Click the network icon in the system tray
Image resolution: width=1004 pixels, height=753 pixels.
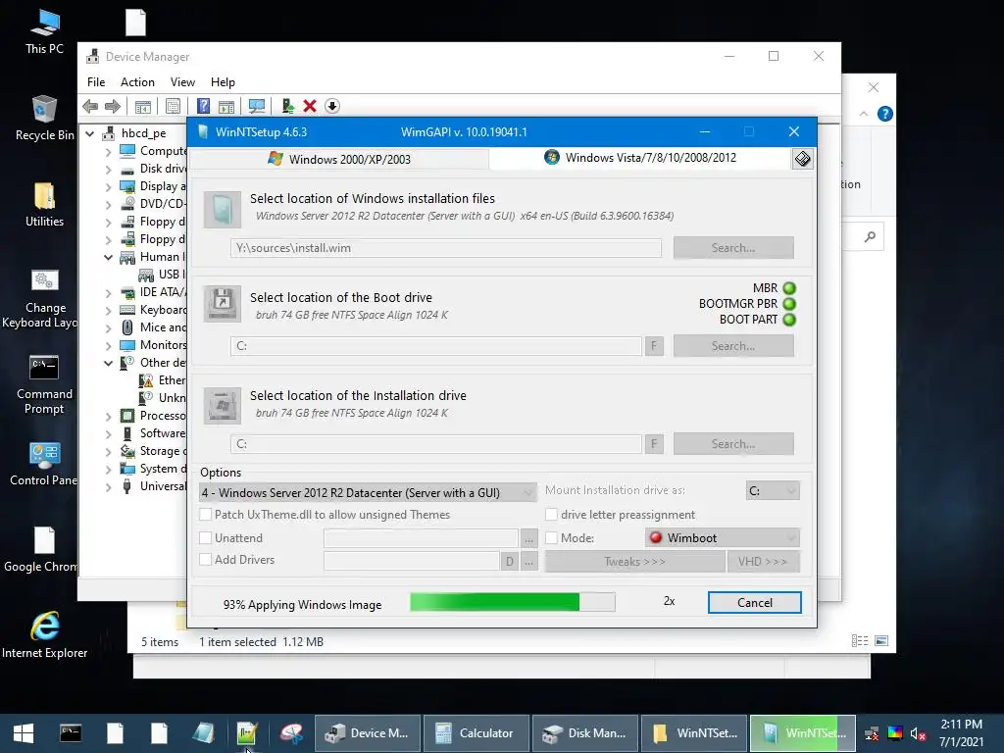pos(872,733)
